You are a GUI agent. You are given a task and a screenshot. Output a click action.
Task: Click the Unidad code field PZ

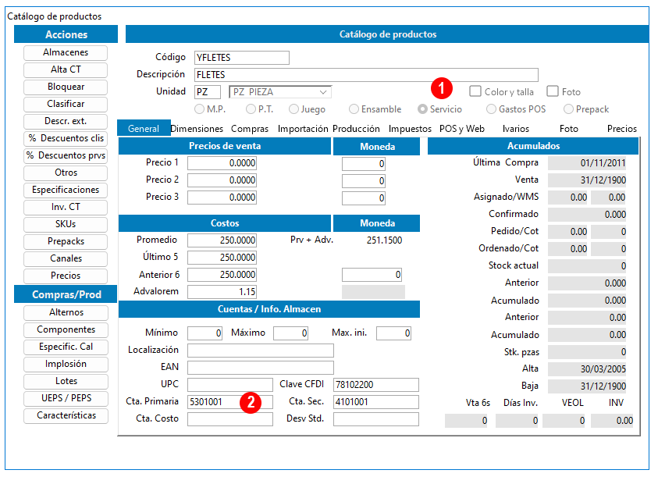[x=208, y=92]
